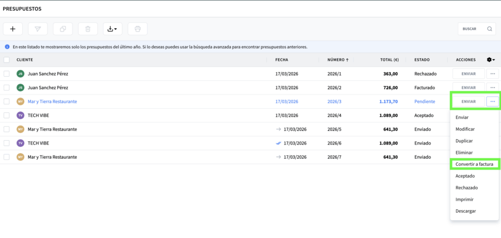Select 'Duplicar' in the actions menu
Image resolution: width=501 pixels, height=238 pixels.
pyautogui.click(x=464, y=141)
